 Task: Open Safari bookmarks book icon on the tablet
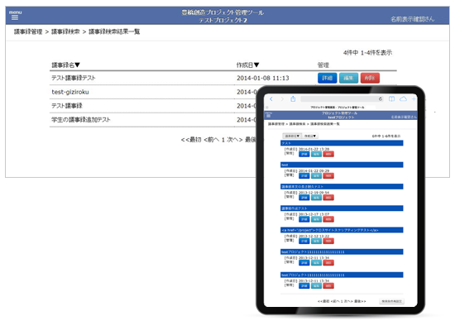(x=392, y=99)
